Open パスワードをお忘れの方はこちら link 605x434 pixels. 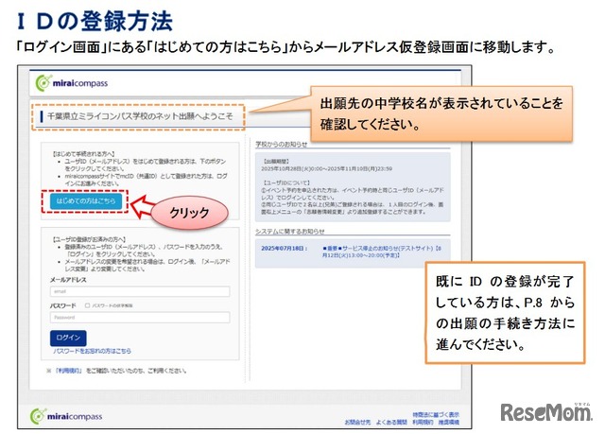pos(92,351)
